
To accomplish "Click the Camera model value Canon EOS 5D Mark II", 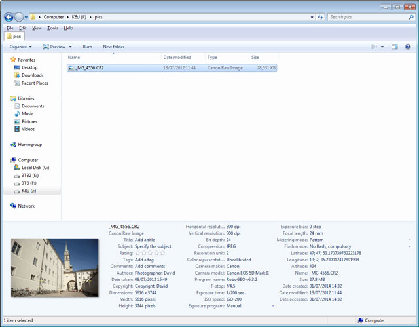I will pyautogui.click(x=247, y=273).
